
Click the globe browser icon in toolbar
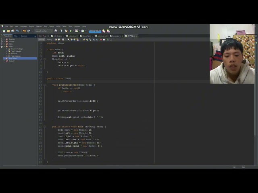pyautogui.click(x=56, y=31)
